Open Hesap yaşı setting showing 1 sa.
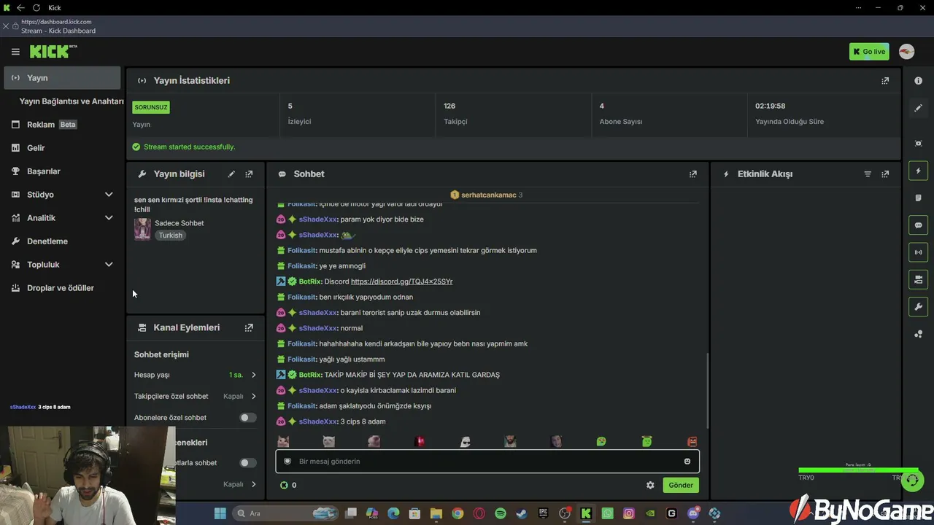This screenshot has height=525, width=934. tap(196, 375)
